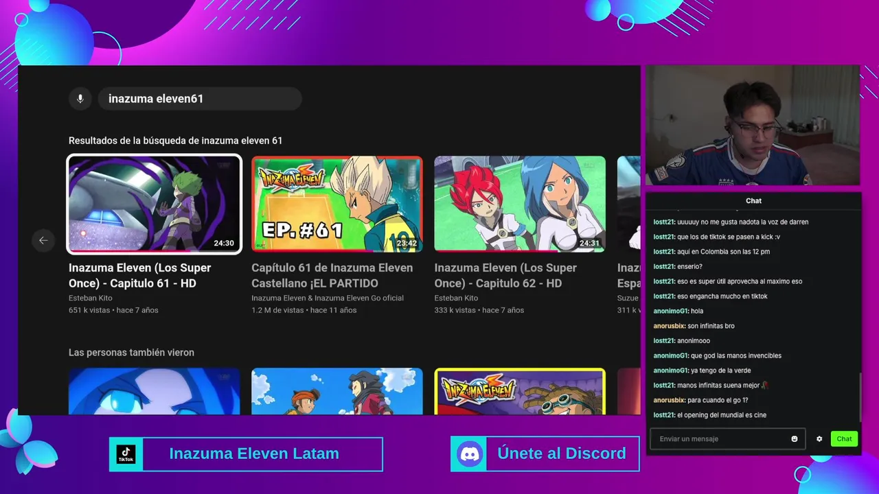Click '1.2 M de vistas • hace 11 años' text

[304, 310]
